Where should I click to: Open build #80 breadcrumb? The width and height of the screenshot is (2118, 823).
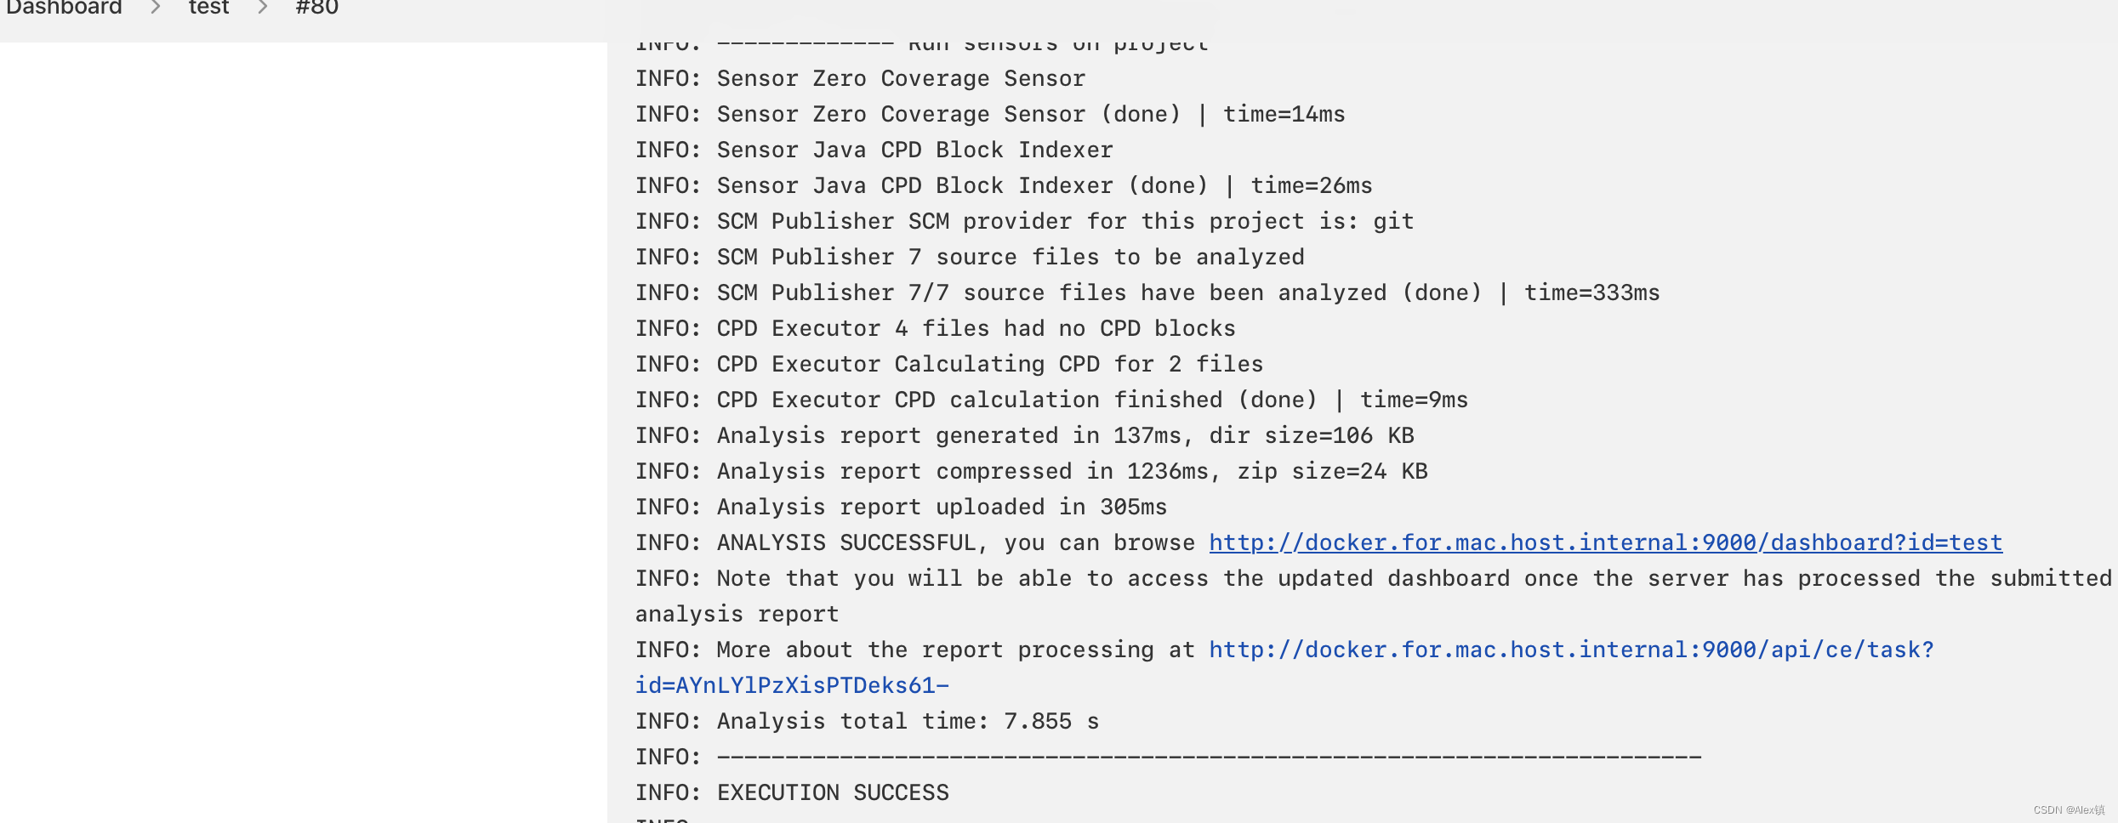(317, 8)
